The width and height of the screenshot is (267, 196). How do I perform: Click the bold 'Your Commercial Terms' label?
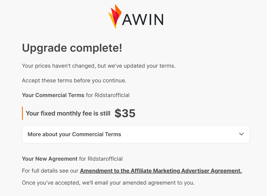(x=53, y=95)
